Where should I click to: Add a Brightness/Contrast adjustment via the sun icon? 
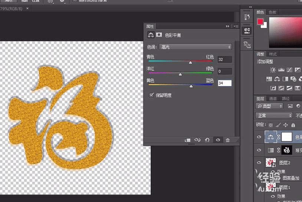[x=273, y=70]
